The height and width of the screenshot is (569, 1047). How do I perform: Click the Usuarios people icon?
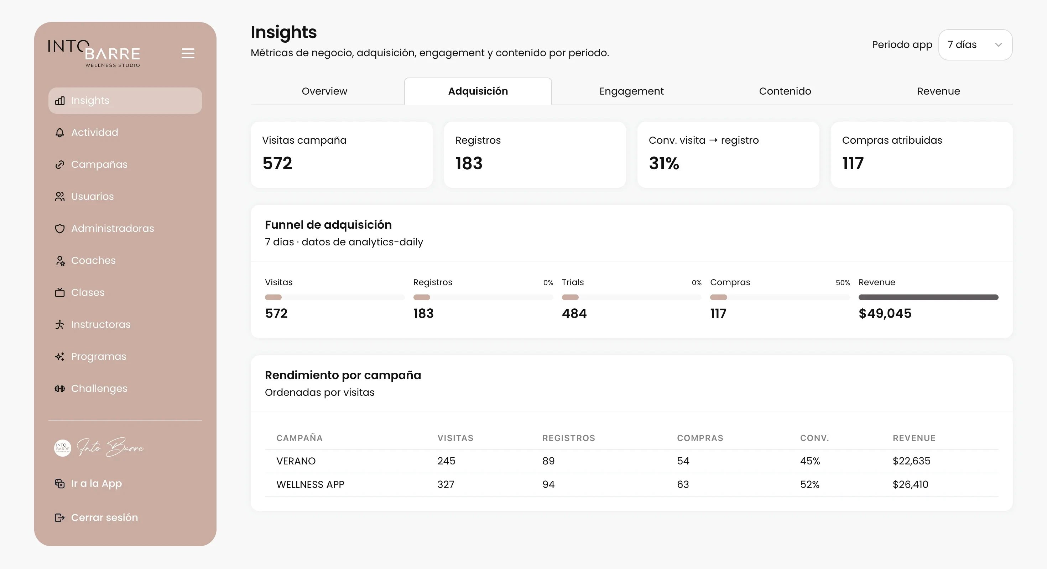click(x=60, y=197)
